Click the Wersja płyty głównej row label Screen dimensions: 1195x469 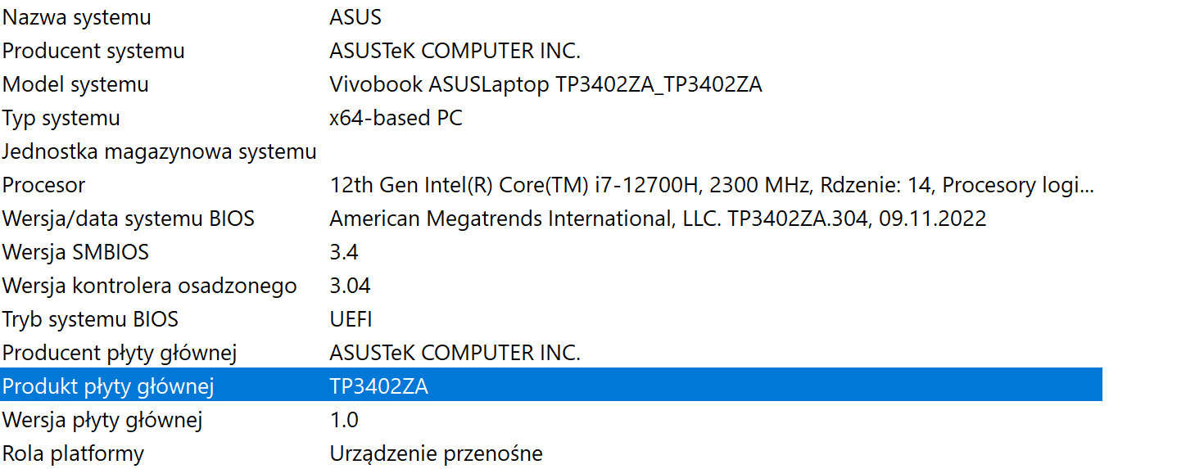click(x=102, y=420)
